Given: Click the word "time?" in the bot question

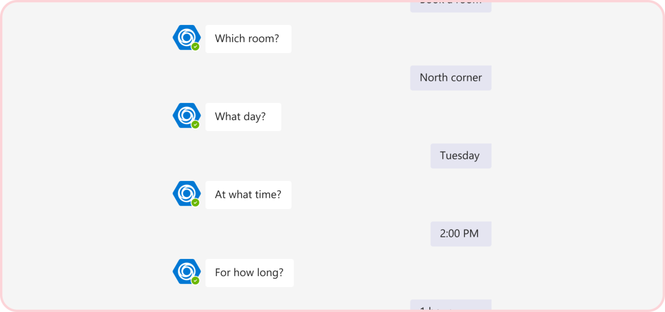Looking at the screenshot, I should 268,195.
